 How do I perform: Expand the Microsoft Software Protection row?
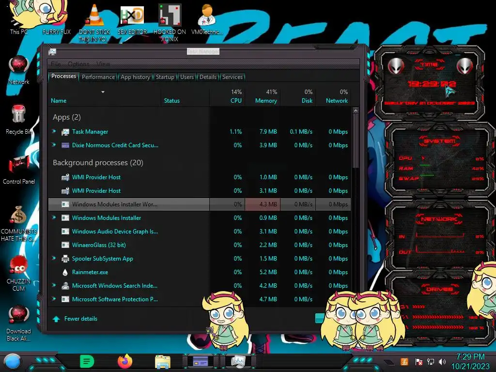[54, 299]
